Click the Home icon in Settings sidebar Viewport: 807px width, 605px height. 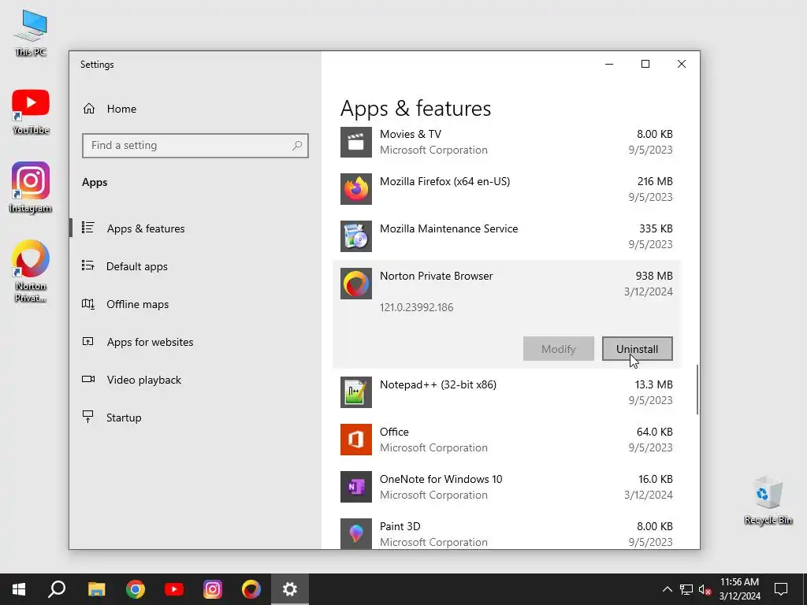[89, 109]
